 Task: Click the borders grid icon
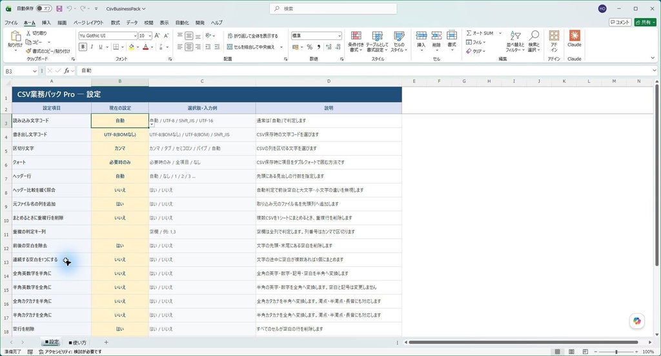coord(116,47)
